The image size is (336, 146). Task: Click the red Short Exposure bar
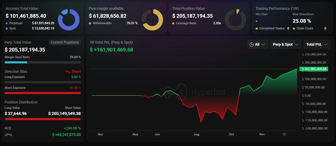click(43, 93)
